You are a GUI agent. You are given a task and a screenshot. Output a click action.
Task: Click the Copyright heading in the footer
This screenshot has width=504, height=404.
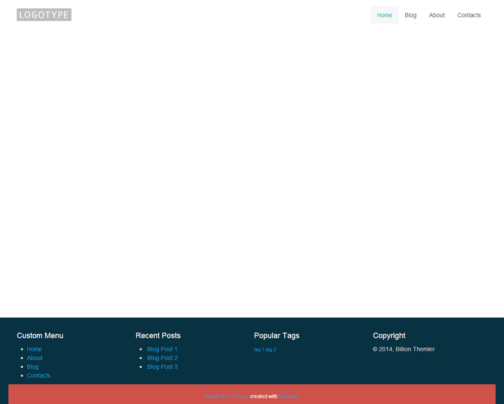click(389, 335)
